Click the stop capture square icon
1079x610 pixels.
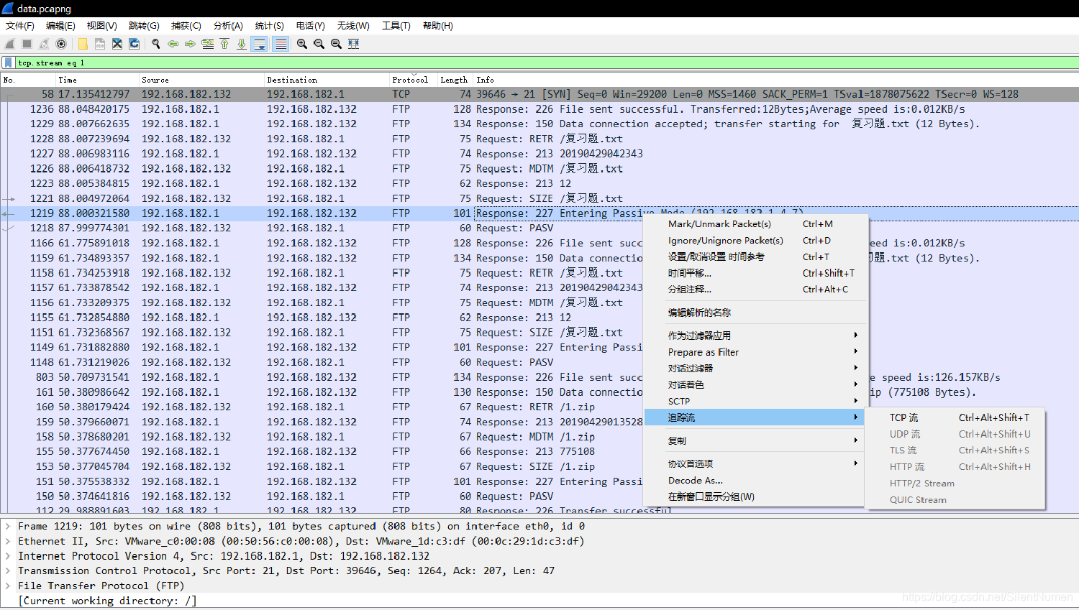(x=27, y=44)
